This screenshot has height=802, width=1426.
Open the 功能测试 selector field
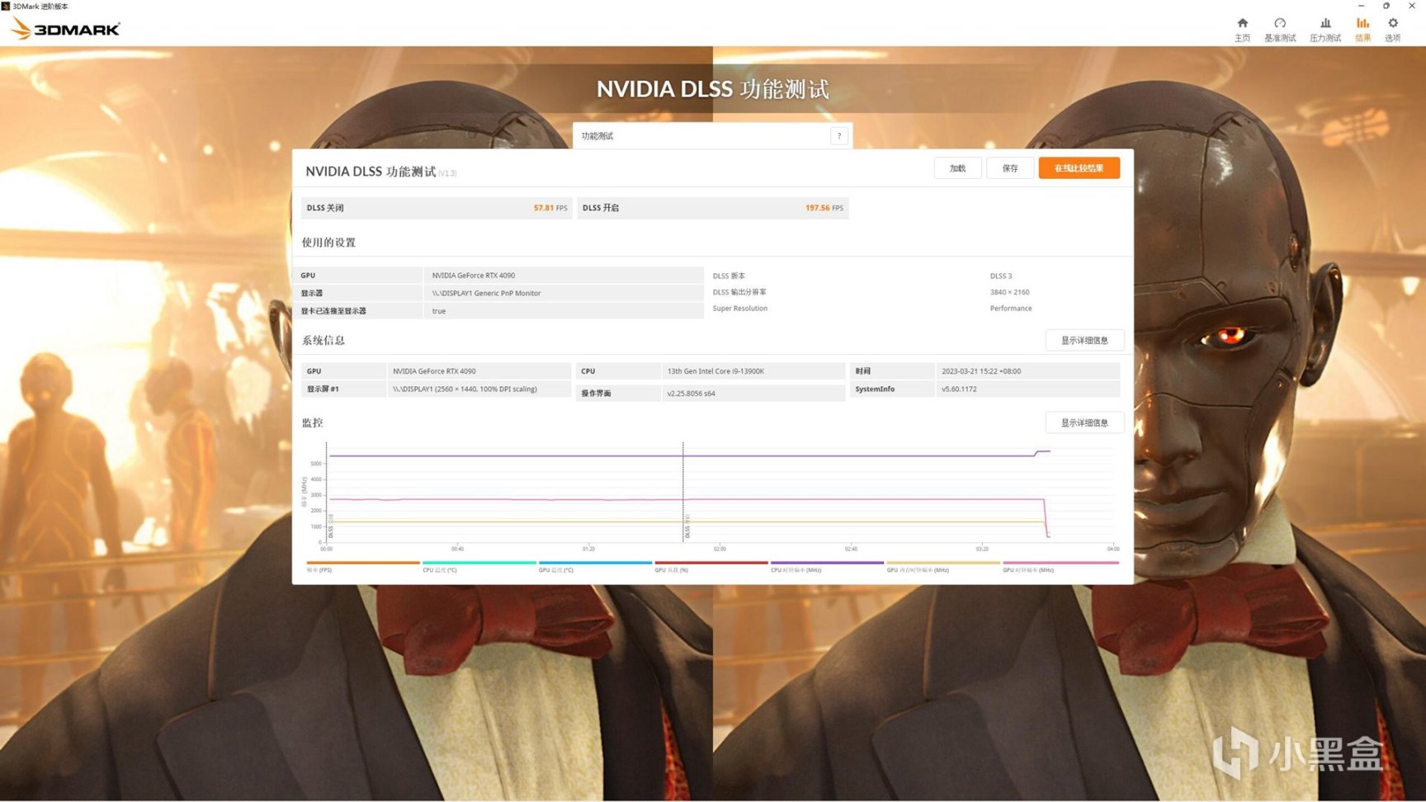(712, 136)
